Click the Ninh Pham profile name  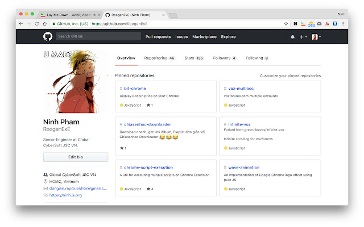coord(61,122)
